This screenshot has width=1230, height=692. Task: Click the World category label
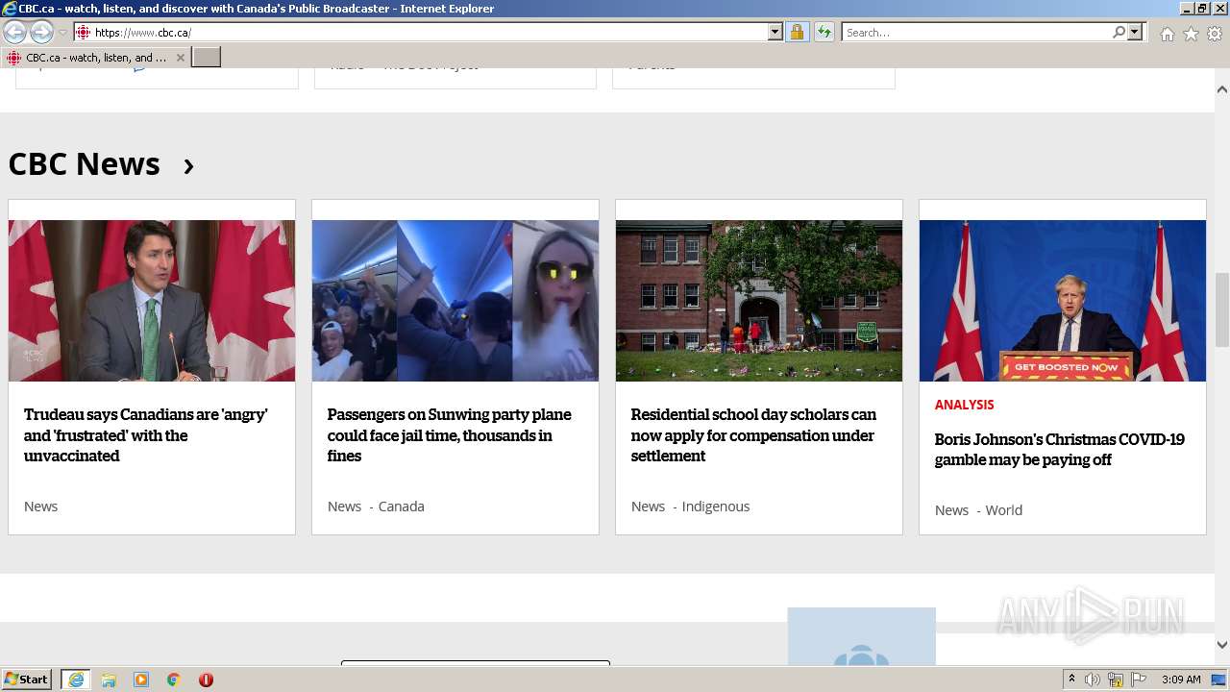tap(1003, 510)
